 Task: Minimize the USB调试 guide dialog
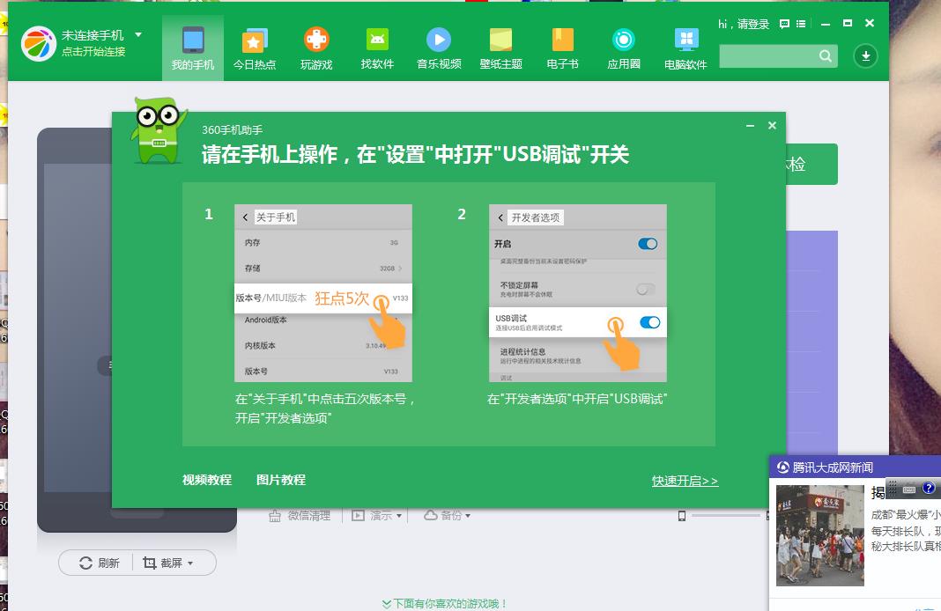750,125
